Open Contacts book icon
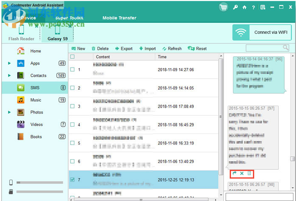Viewport: 296px width, 201px height. (21, 75)
